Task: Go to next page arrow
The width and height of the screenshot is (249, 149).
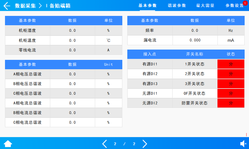Action: click(x=144, y=144)
